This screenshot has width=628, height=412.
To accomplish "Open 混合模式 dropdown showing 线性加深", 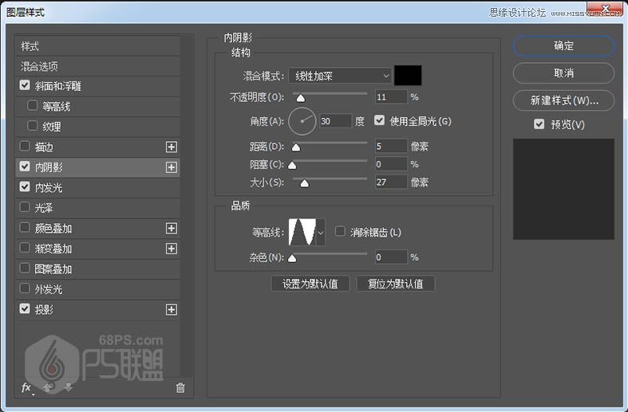I will (x=340, y=76).
